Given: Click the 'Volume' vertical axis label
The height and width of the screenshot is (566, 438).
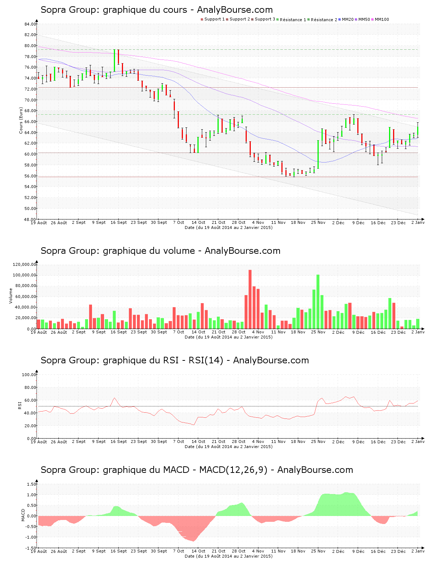Looking at the screenshot, I should [11, 296].
